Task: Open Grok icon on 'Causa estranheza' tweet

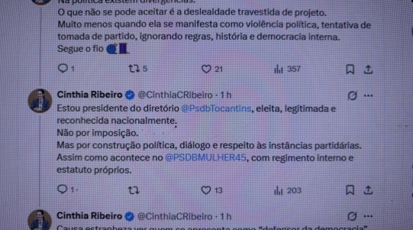Action: click(352, 216)
